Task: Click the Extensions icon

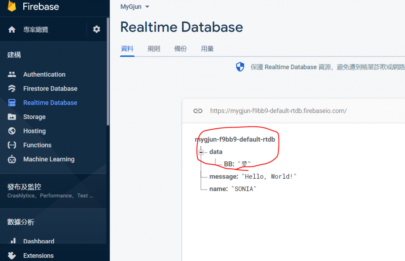Action: [12, 255]
